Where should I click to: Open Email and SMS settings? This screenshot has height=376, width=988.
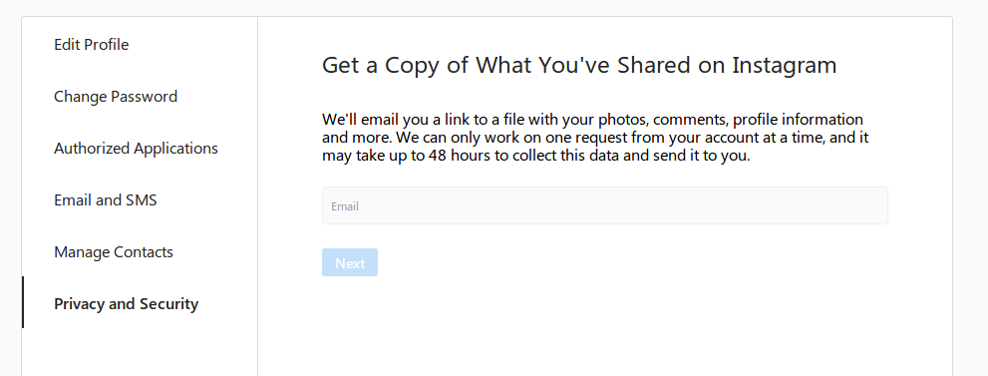106,200
